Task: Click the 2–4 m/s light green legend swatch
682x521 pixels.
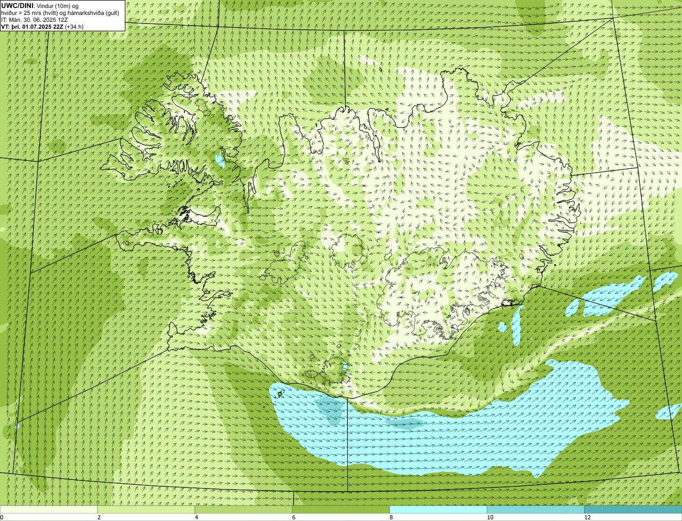Action: click(x=147, y=509)
